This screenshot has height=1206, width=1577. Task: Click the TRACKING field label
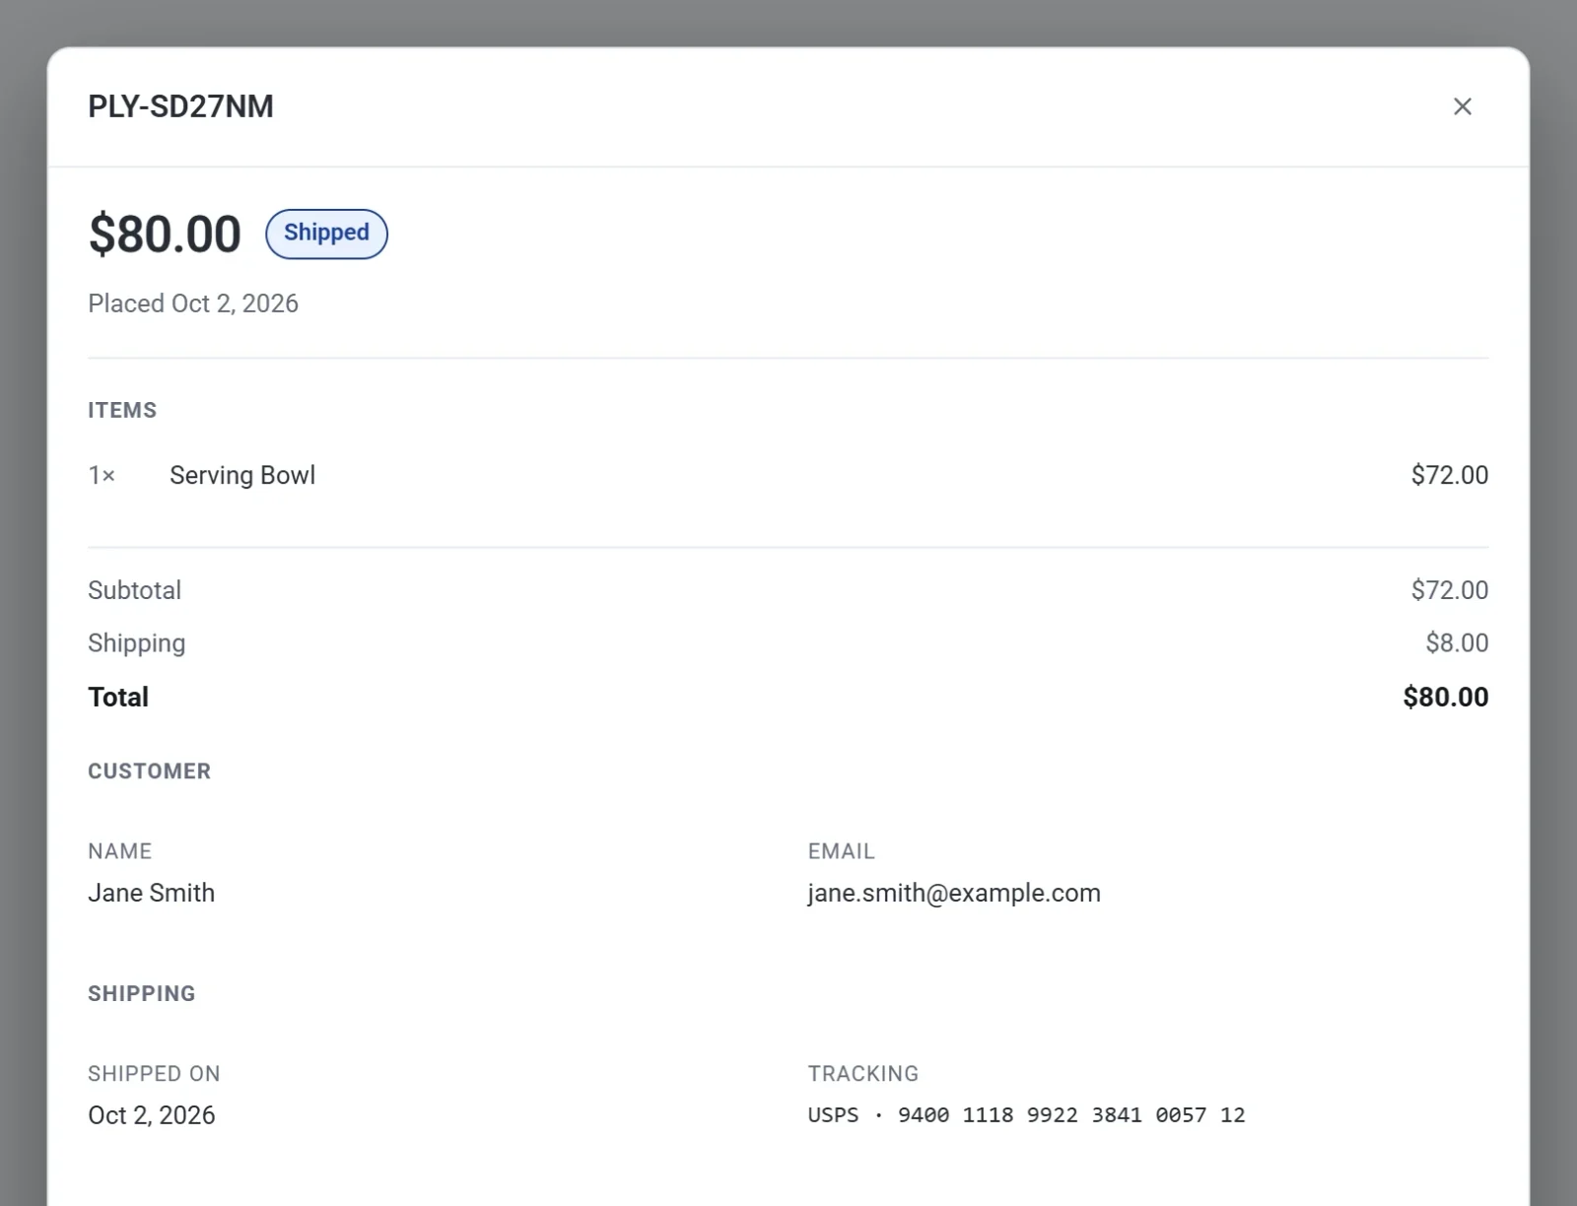862,1074
